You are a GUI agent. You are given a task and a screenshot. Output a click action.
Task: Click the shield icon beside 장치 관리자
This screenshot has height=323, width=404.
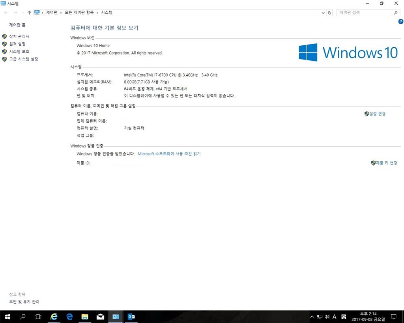pyautogui.click(x=4, y=36)
